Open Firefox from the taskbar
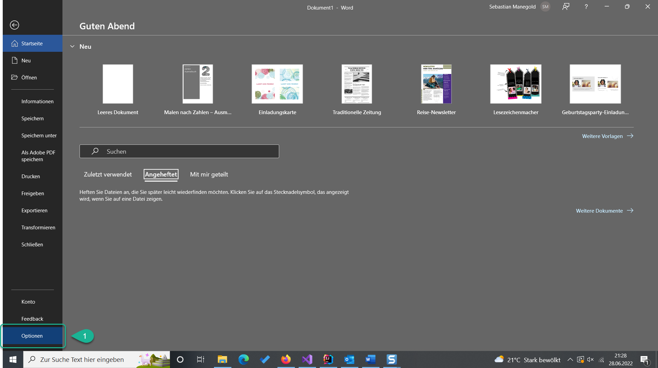Viewport: 658px width, 368px height. pyautogui.click(x=286, y=359)
